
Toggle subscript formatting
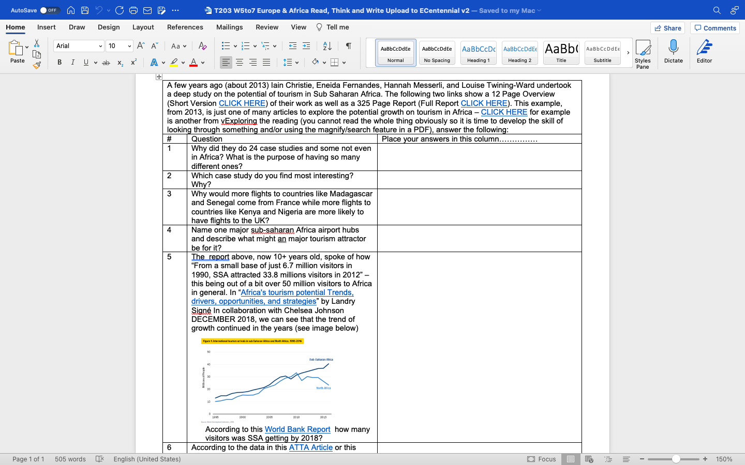pos(120,63)
